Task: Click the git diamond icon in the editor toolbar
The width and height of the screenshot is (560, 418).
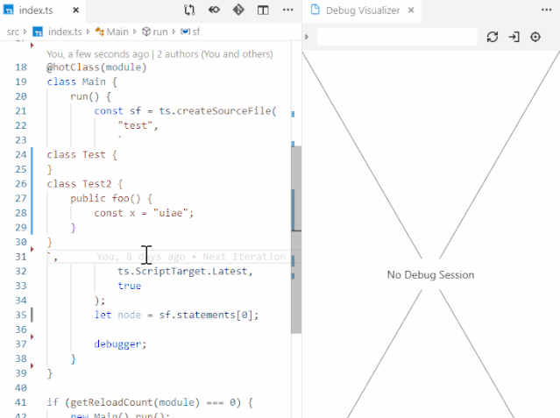Action: 238,10
